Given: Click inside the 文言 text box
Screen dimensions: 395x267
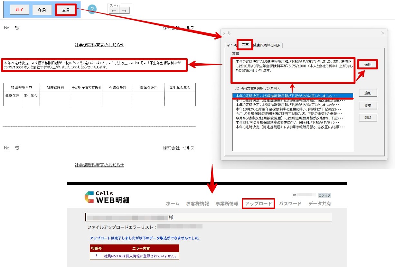Looking at the screenshot, I should coord(292,70).
